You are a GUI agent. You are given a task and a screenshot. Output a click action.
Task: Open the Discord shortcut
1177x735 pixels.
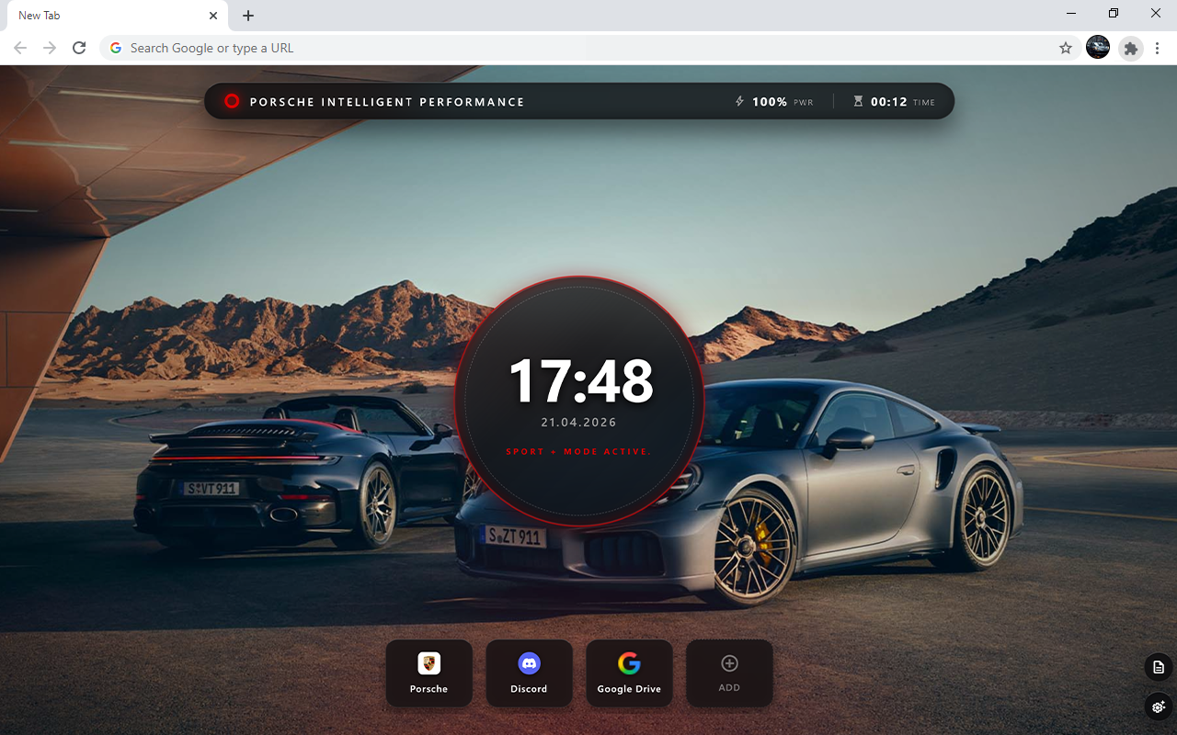529,673
